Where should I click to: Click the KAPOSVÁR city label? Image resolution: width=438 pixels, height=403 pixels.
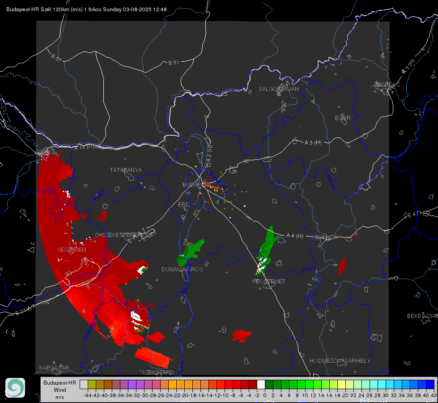click(x=54, y=368)
